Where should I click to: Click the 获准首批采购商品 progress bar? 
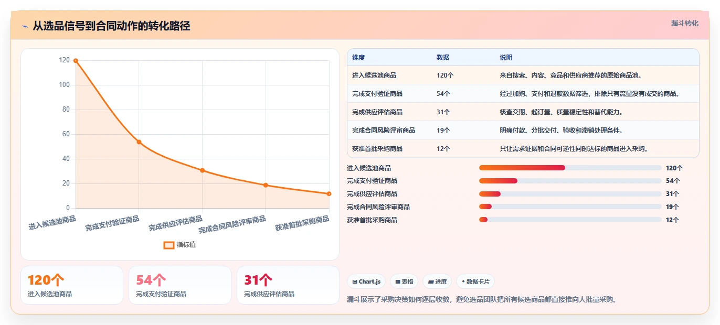[x=570, y=220]
